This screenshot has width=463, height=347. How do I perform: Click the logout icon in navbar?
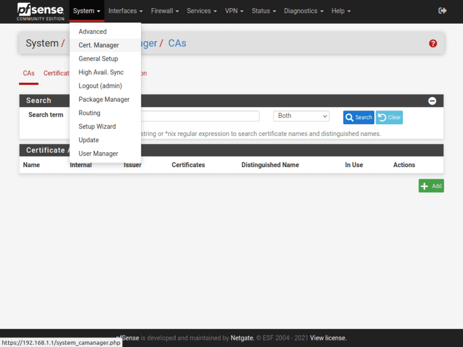click(x=443, y=11)
